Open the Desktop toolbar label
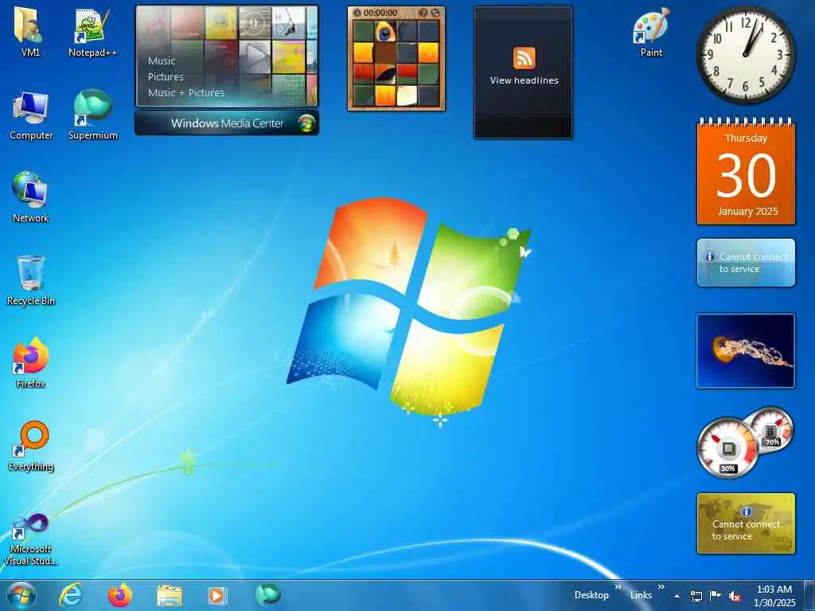Image resolution: width=815 pixels, height=611 pixels. 591,595
